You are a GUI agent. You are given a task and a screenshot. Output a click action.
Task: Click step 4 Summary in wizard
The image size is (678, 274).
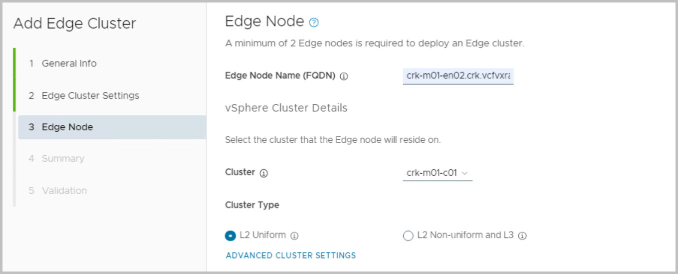63,159
